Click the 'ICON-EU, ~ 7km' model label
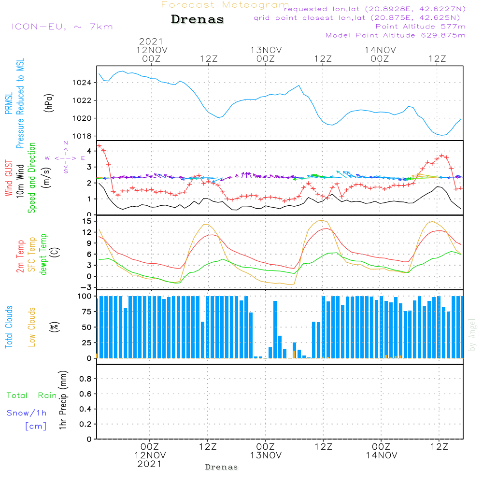483x483 pixels. click(62, 27)
